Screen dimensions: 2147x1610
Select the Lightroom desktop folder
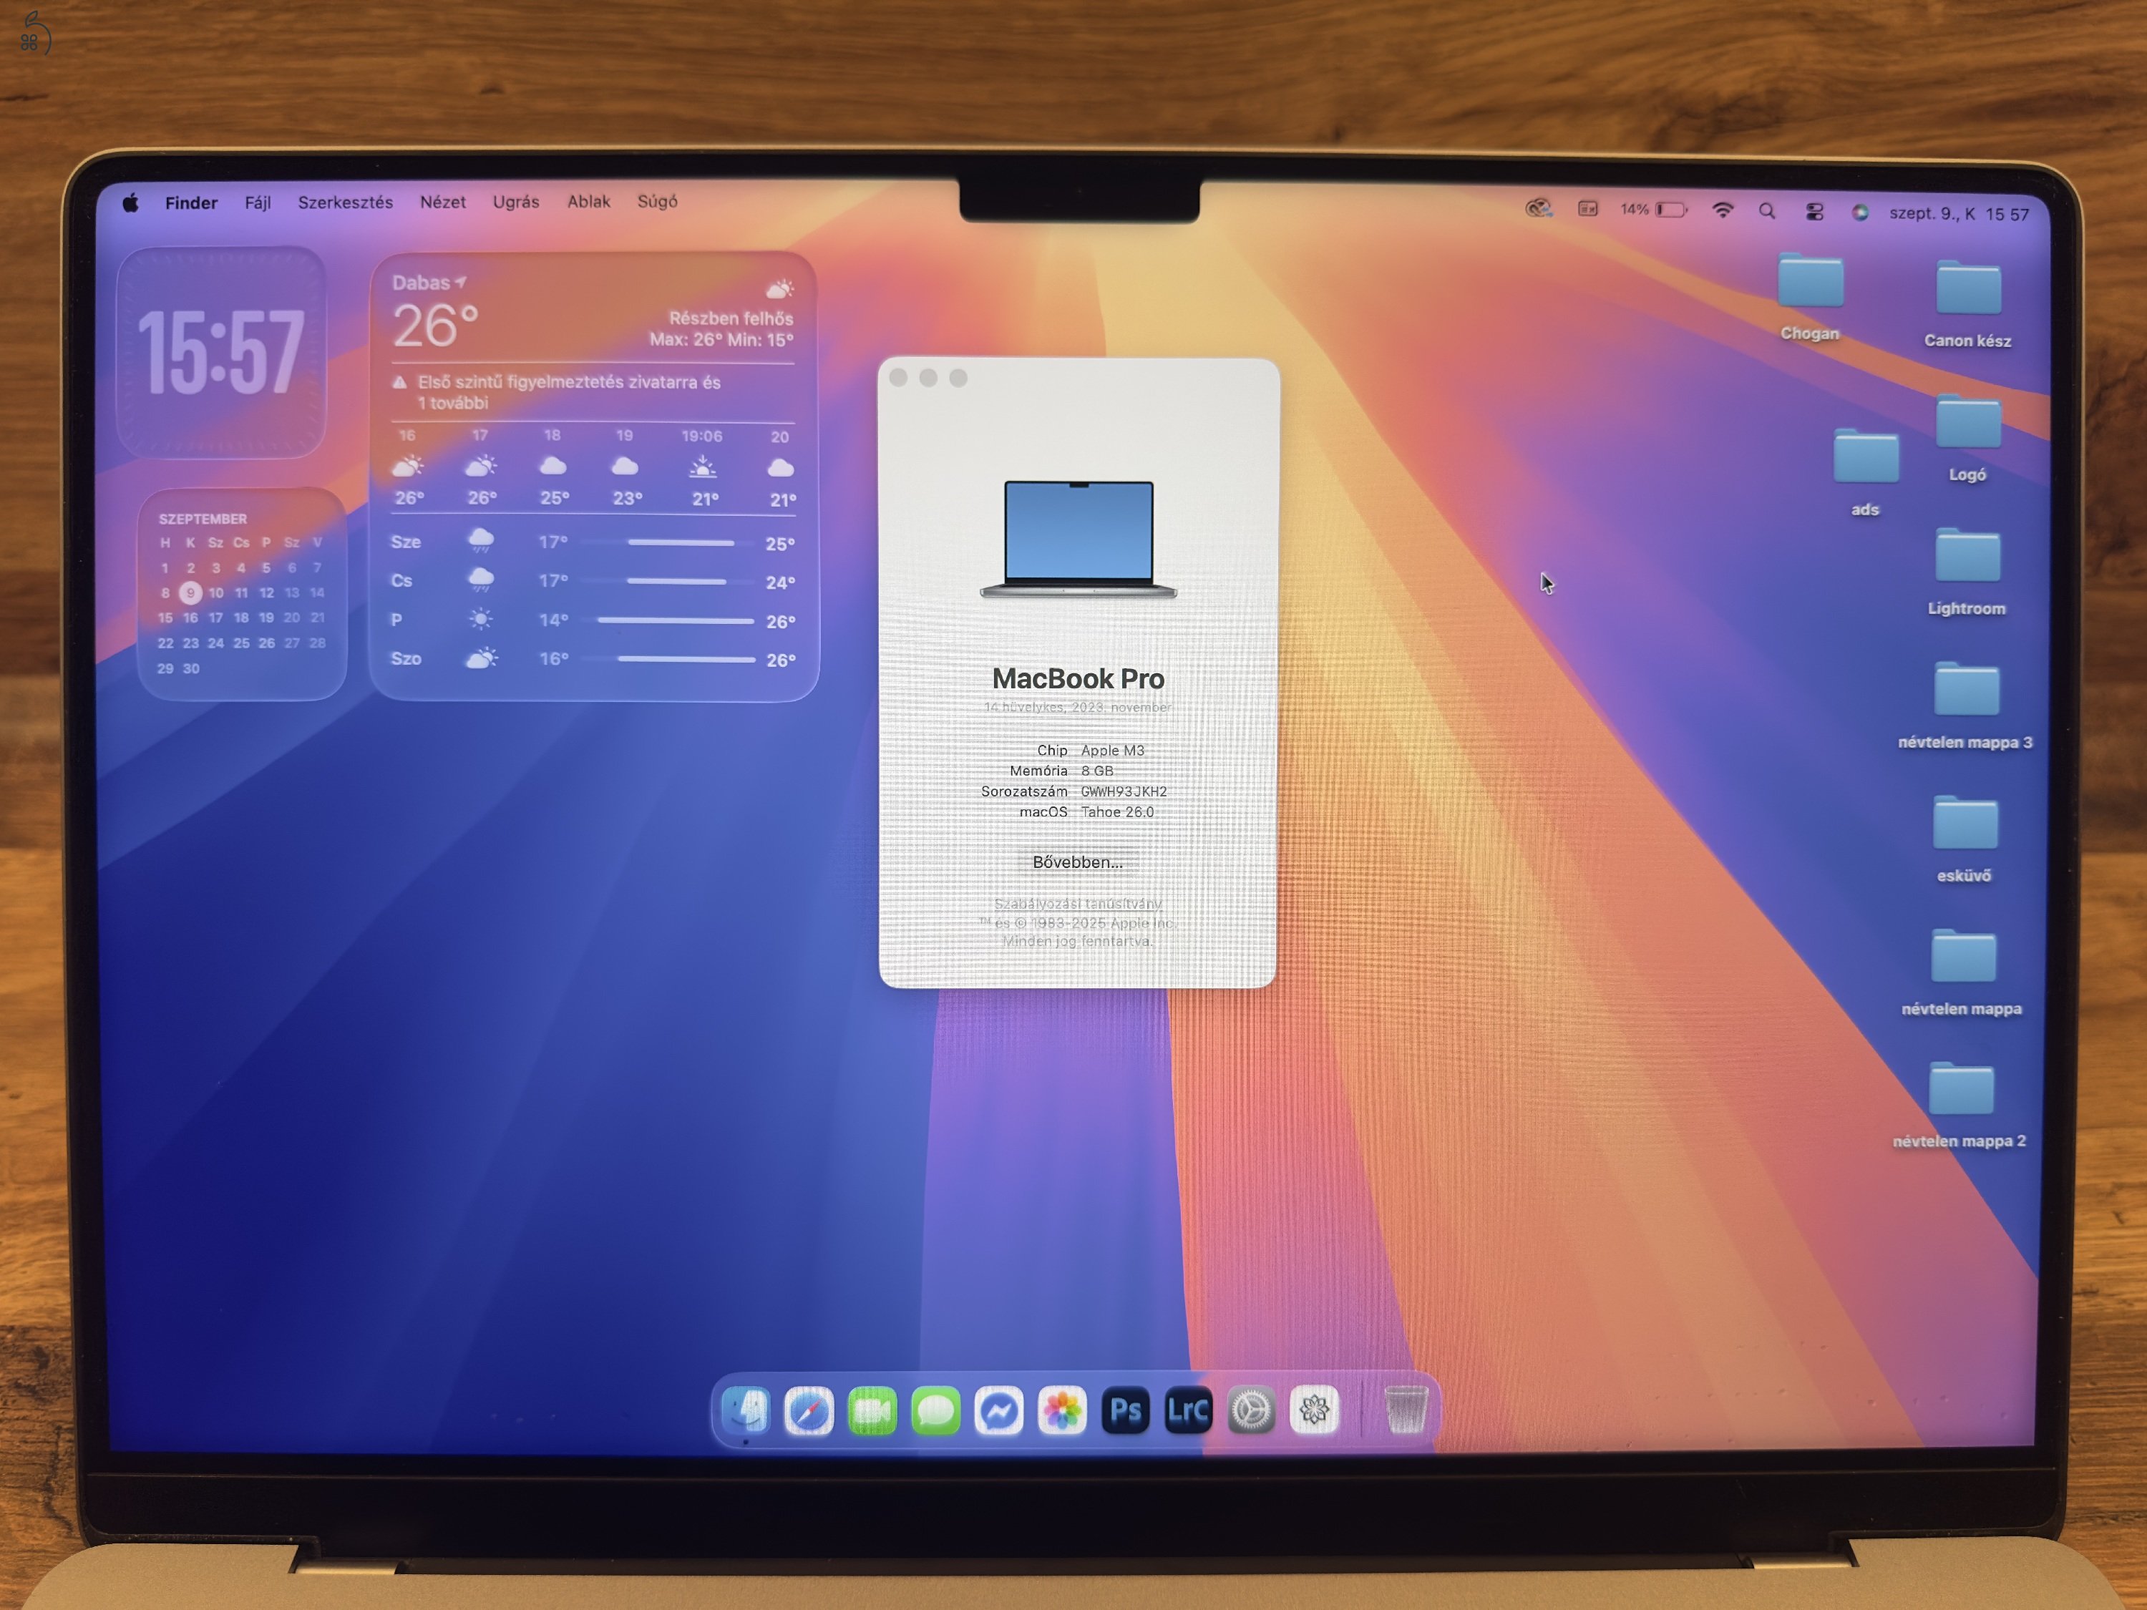(1967, 555)
